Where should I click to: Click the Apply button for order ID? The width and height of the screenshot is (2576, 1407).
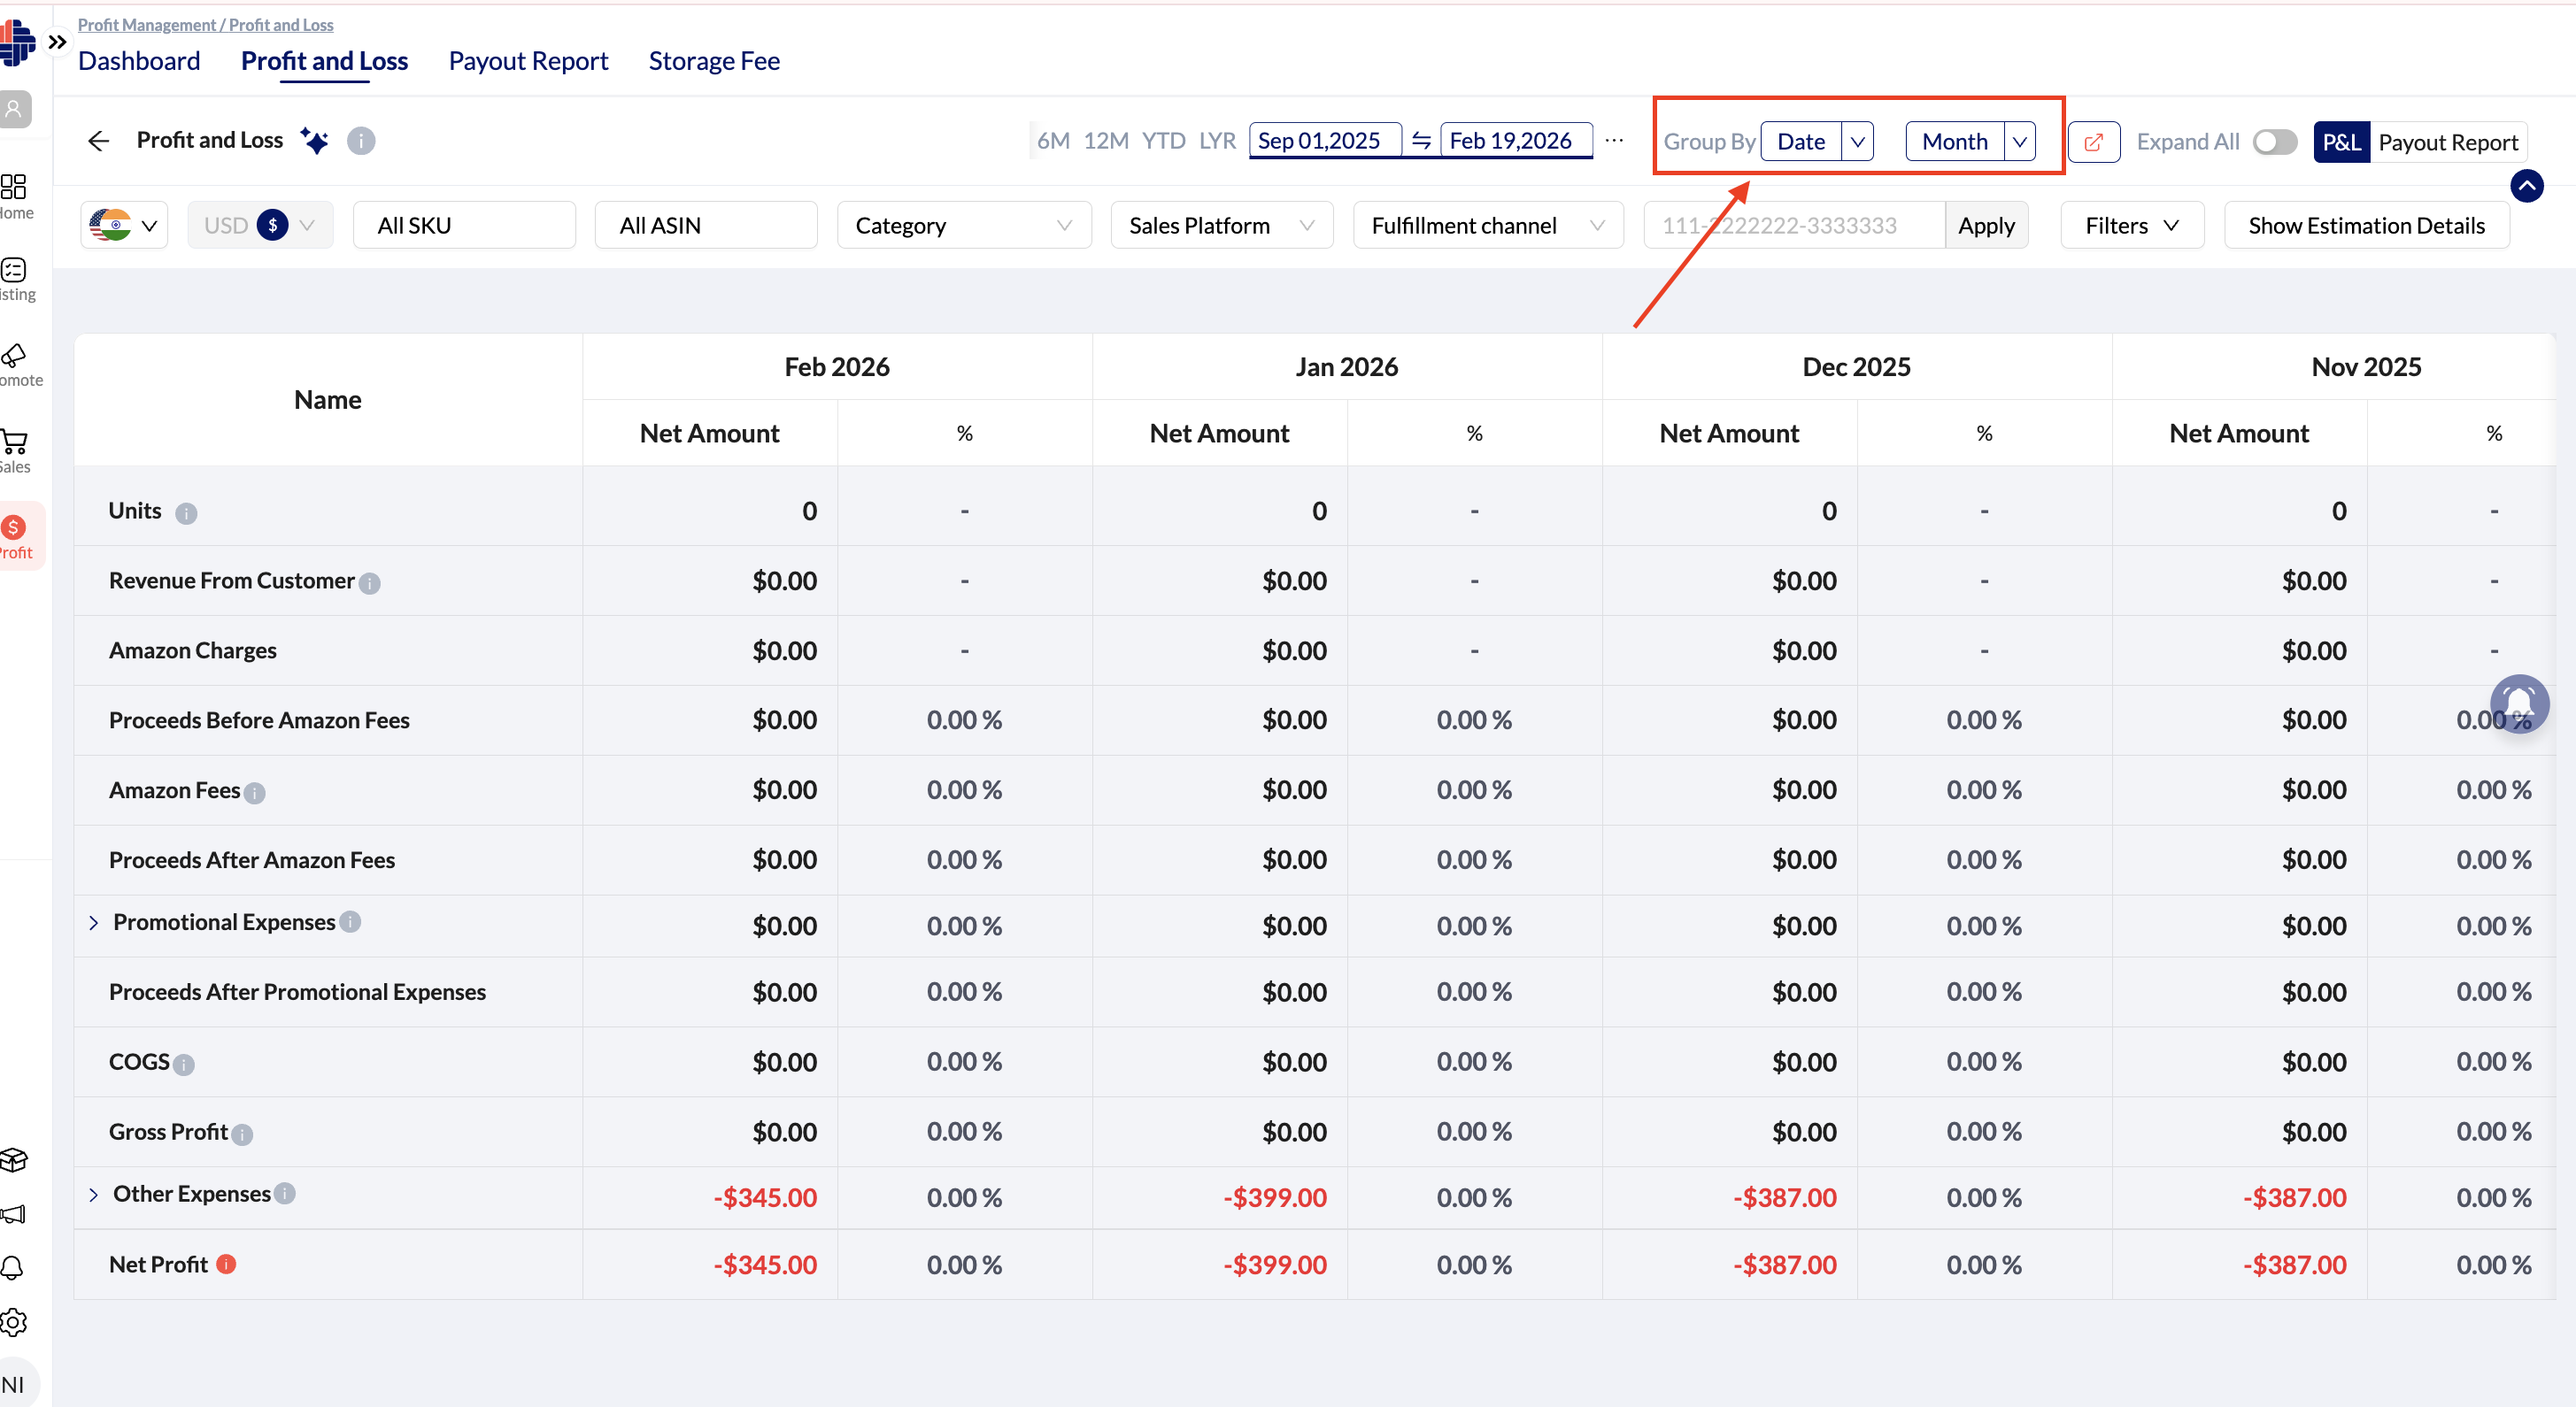tap(1985, 226)
